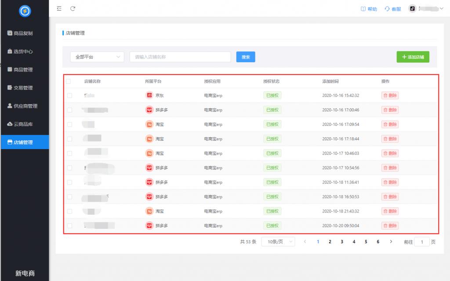The height and width of the screenshot is (281, 450).
Task: Click 淘宝 icon in 21:43:32 row
Action: (x=149, y=211)
